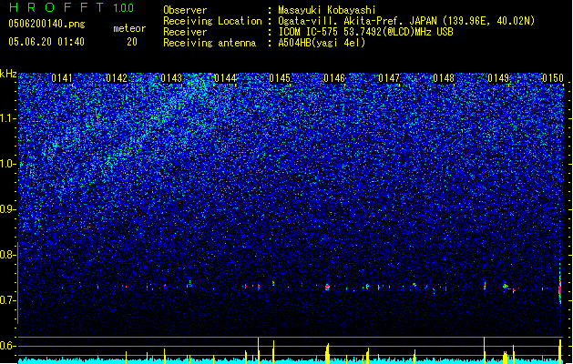The image size is (573, 364).
Task: Click the 0.6 kHz axis label
Action: [x=7, y=346]
